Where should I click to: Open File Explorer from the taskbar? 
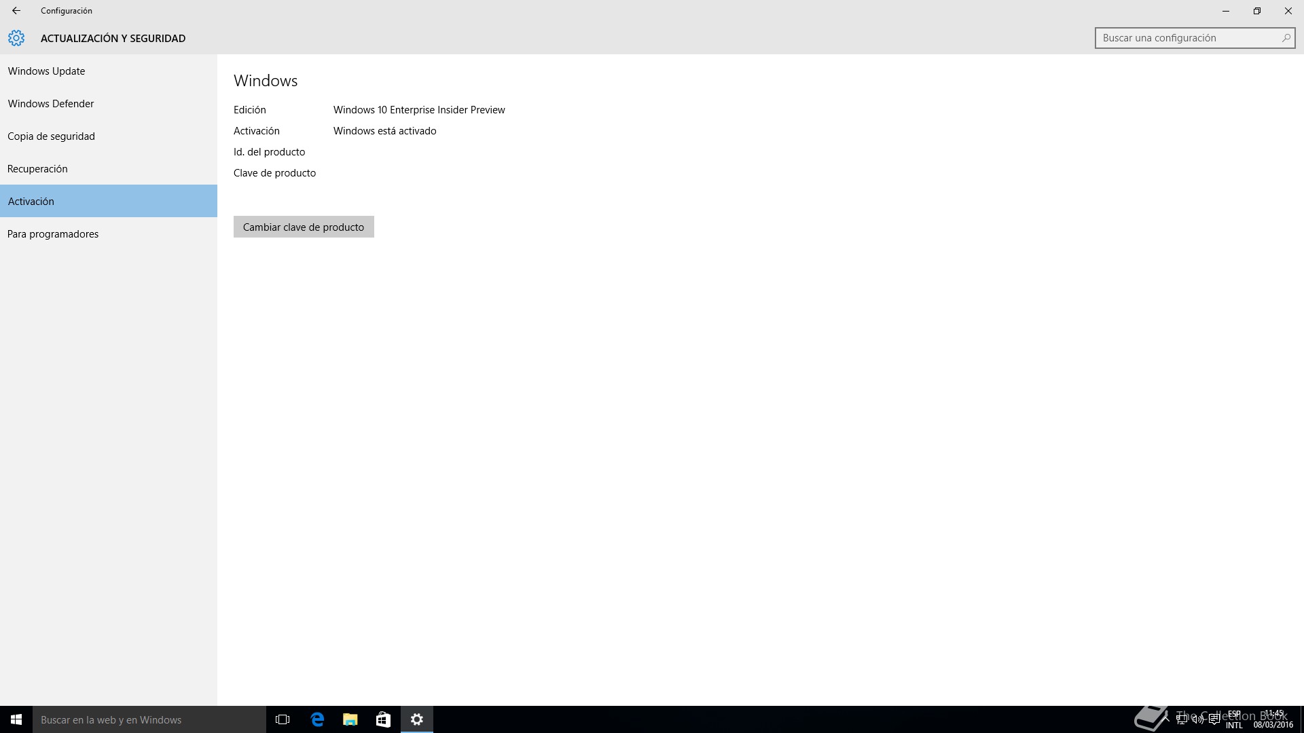tap(350, 719)
